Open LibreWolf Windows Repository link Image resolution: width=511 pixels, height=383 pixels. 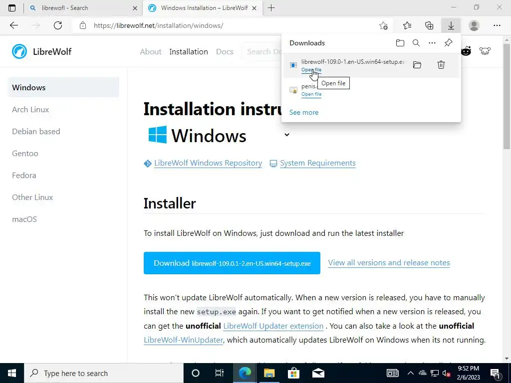coord(208,163)
